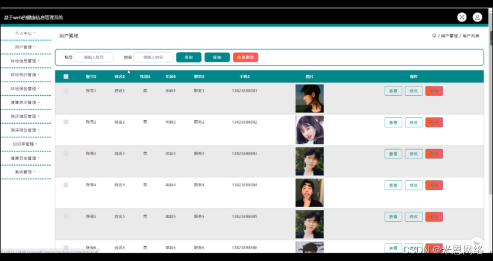
Task: Select checkbox for row 账号2
Action: pos(66,122)
